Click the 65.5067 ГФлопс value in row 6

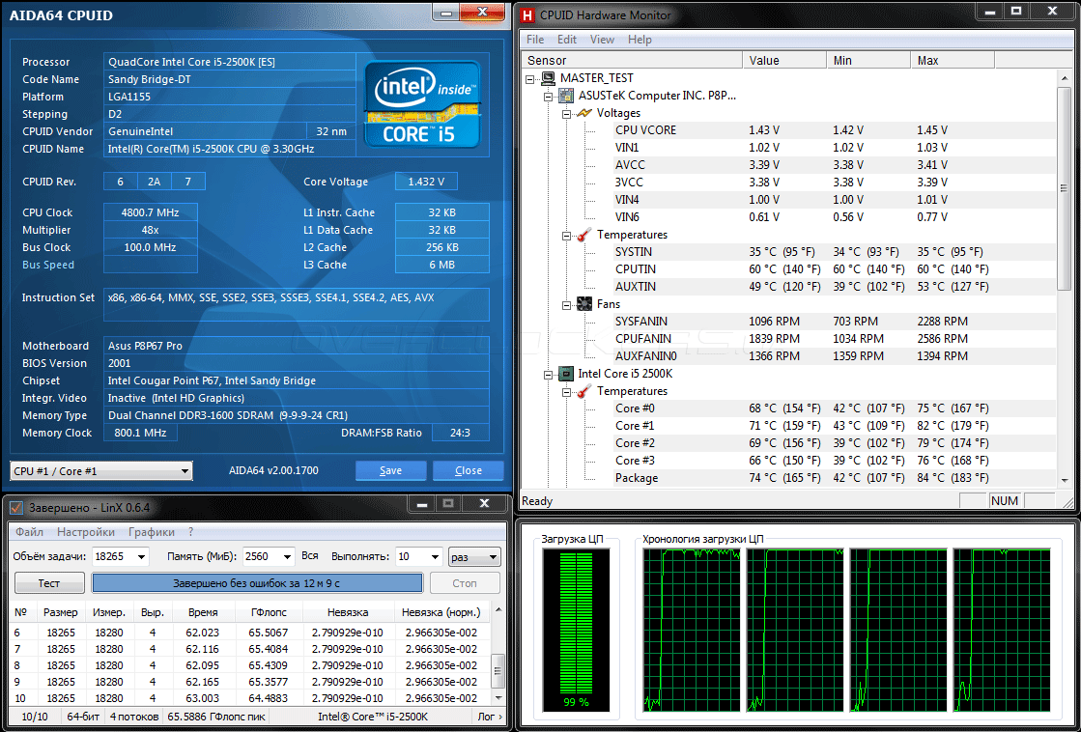point(269,633)
